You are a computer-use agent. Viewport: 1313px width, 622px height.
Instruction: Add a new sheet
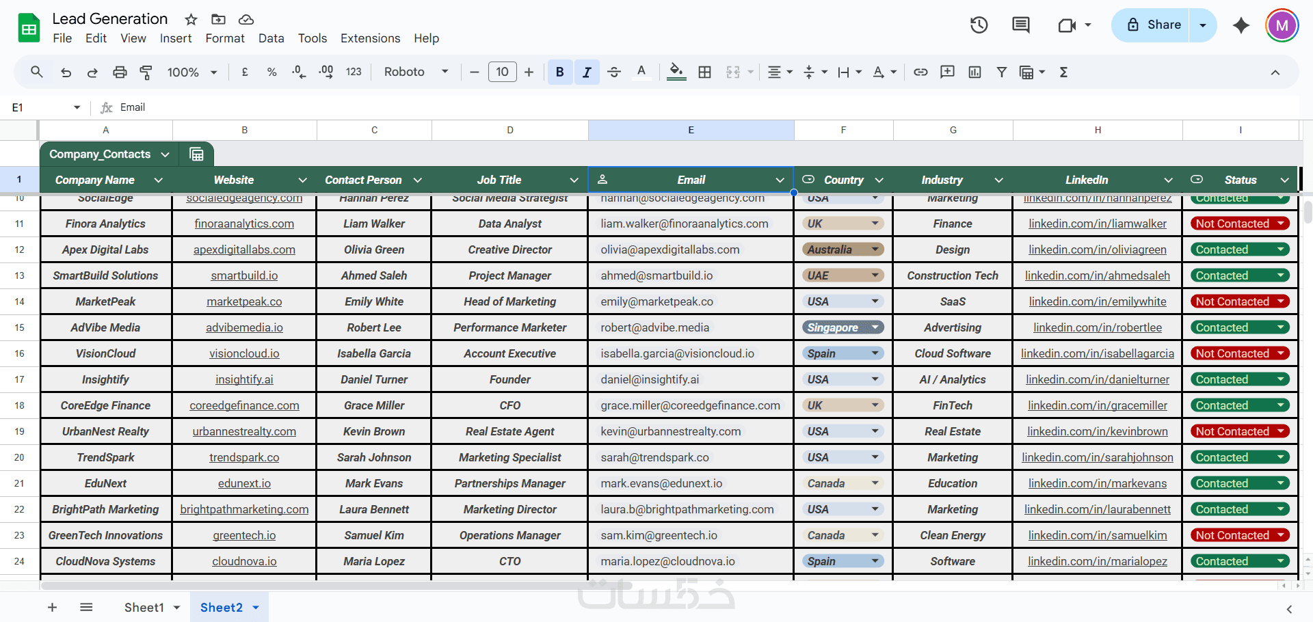(x=52, y=607)
